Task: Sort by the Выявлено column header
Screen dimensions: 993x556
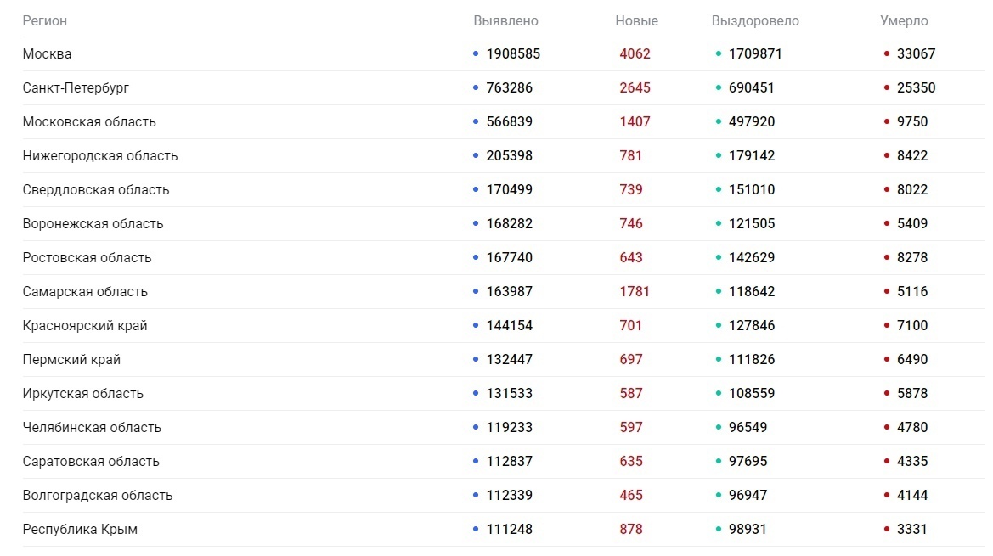Action: click(505, 20)
